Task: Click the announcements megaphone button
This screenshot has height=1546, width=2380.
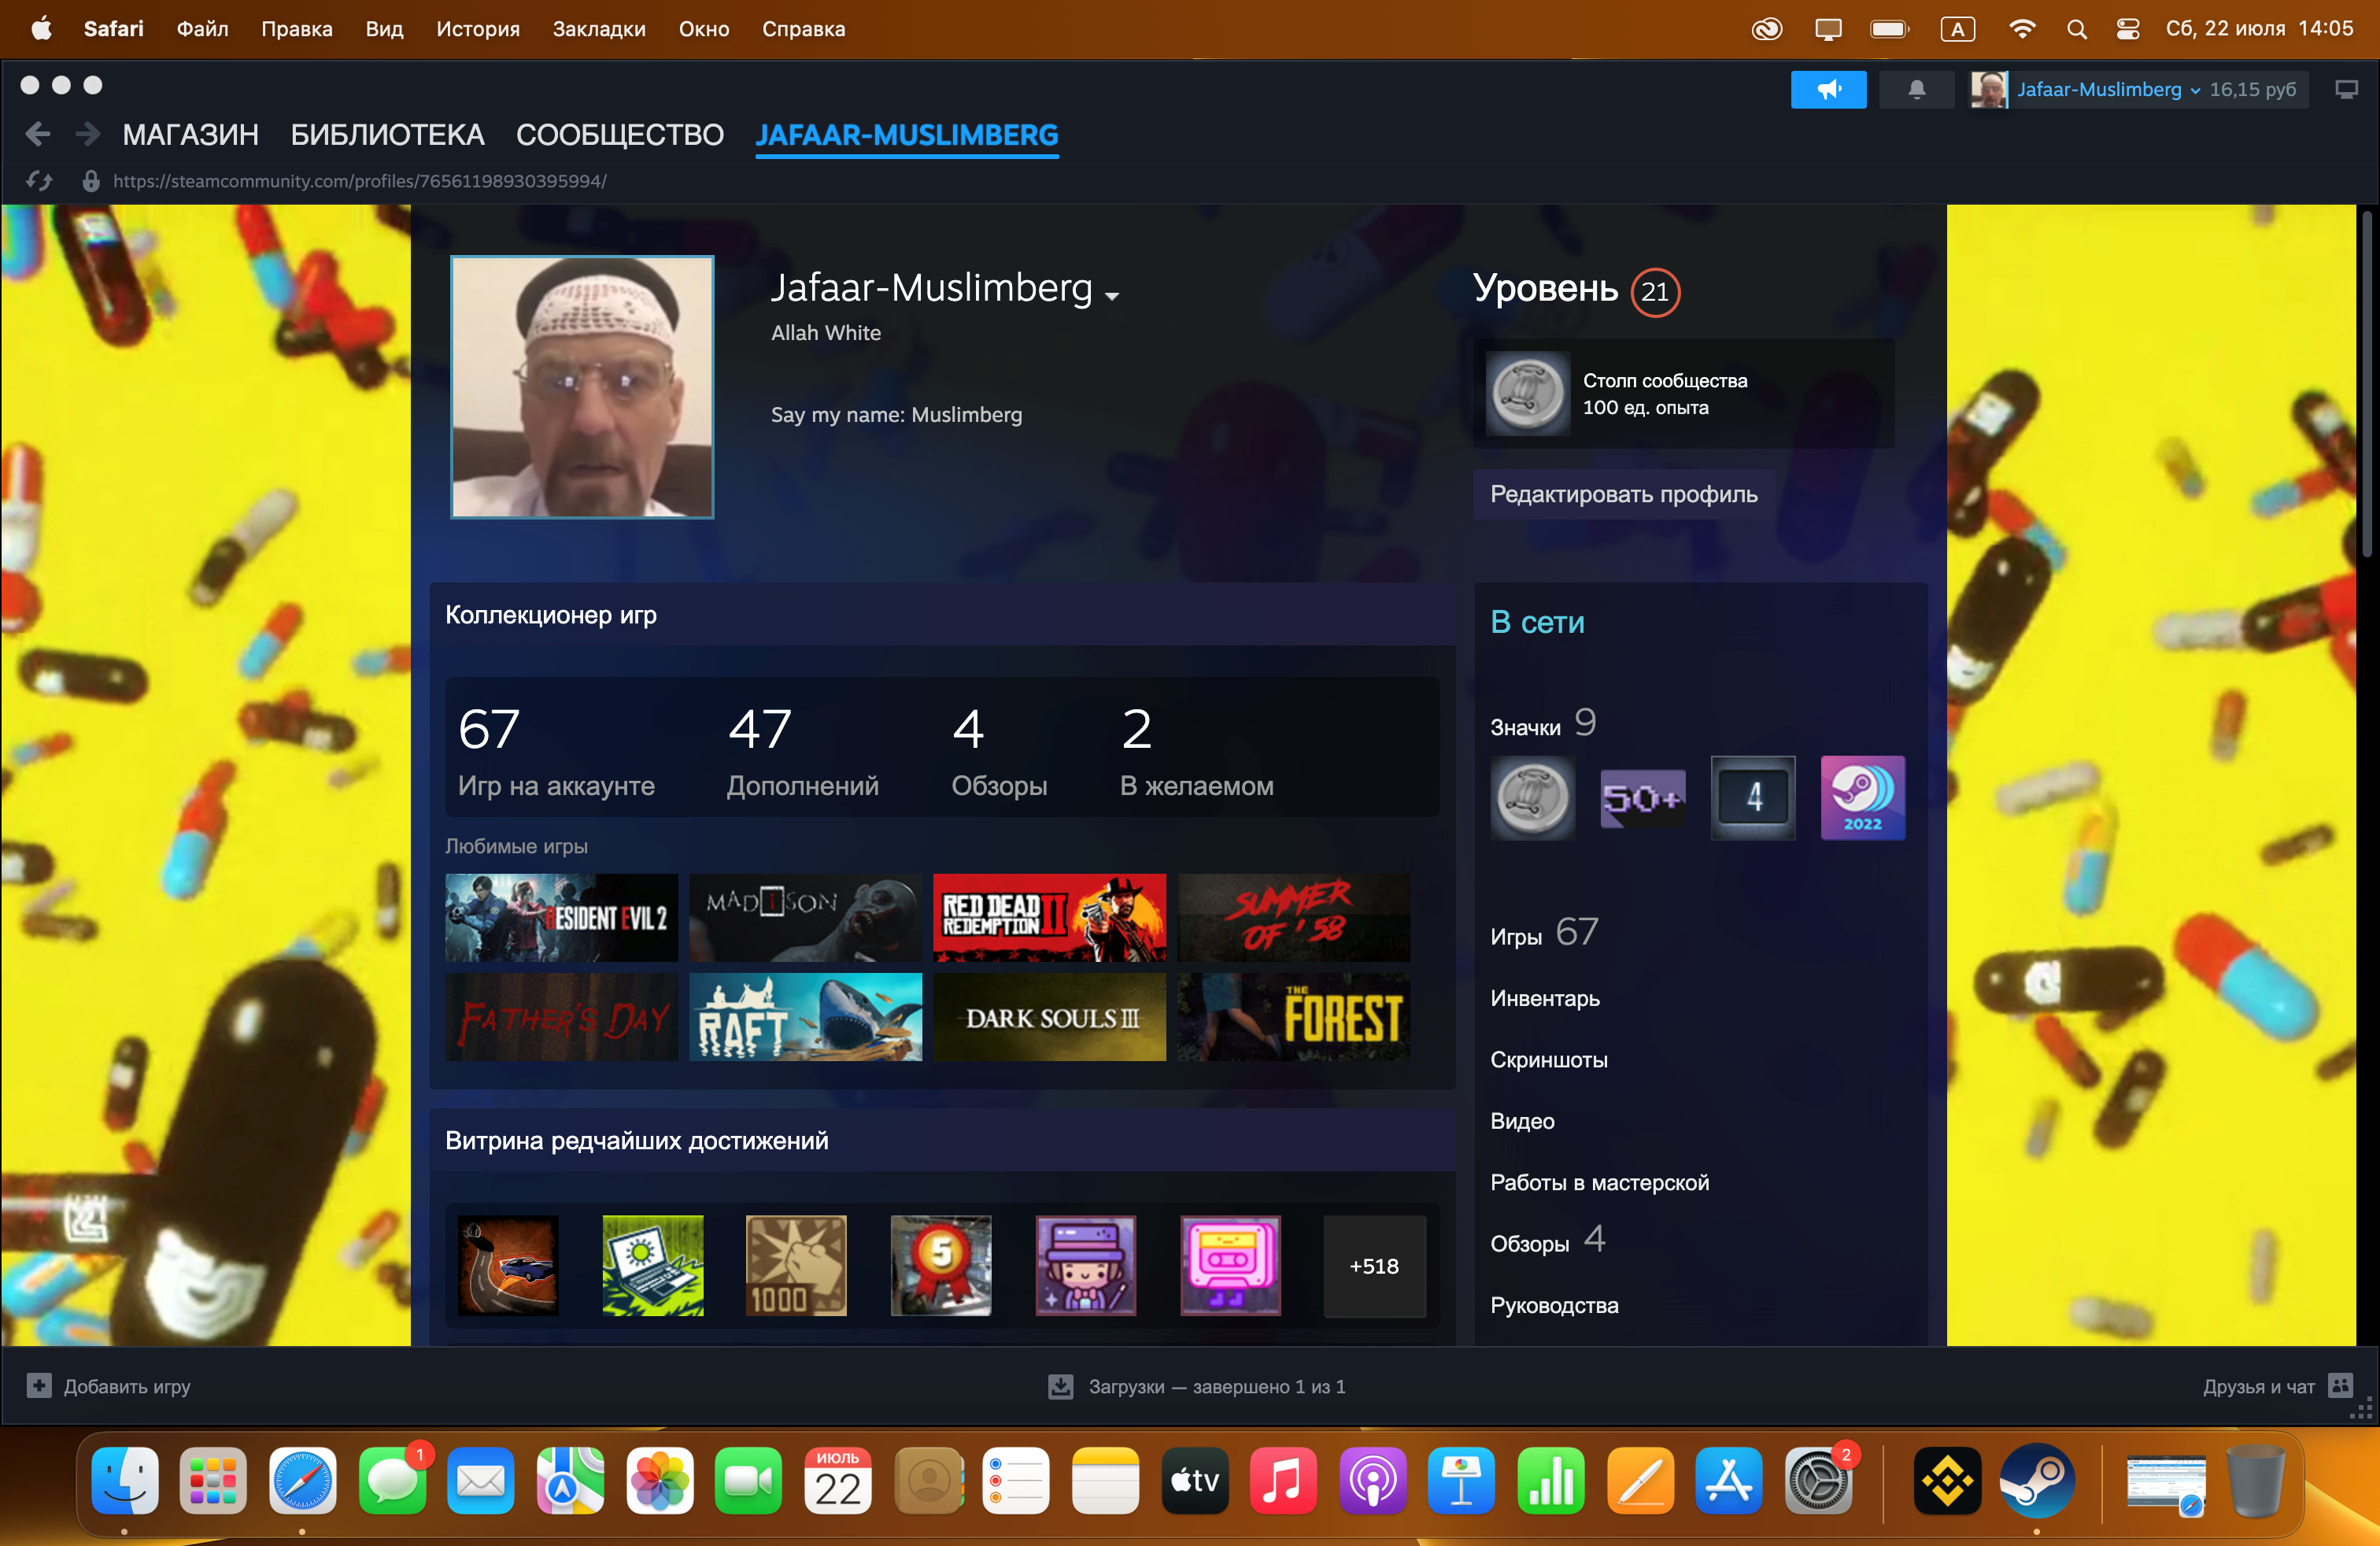Action: pyautogui.click(x=1827, y=90)
